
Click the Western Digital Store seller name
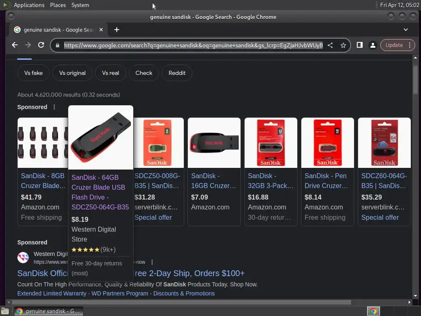coord(94,234)
